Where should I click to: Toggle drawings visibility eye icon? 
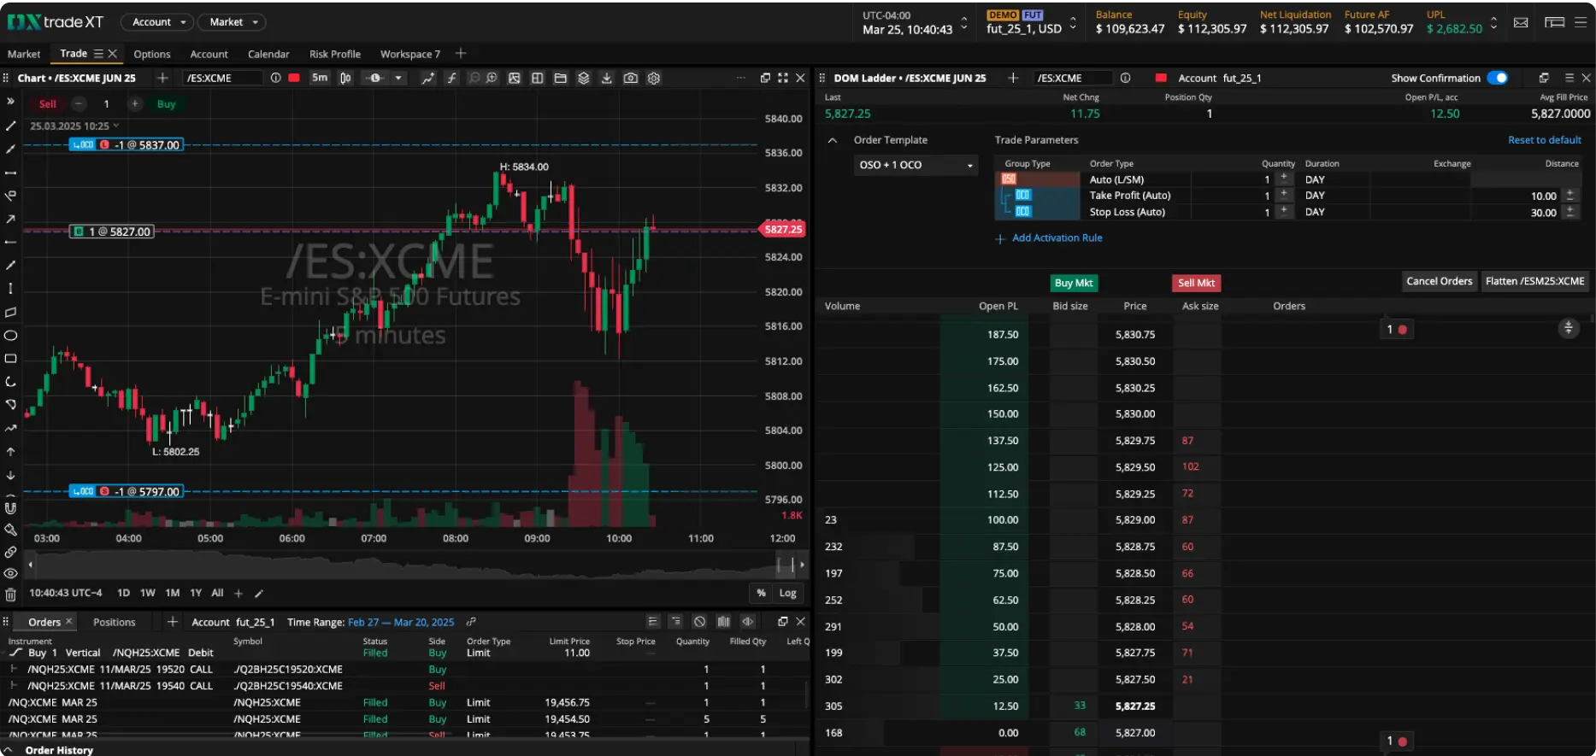[x=11, y=573]
